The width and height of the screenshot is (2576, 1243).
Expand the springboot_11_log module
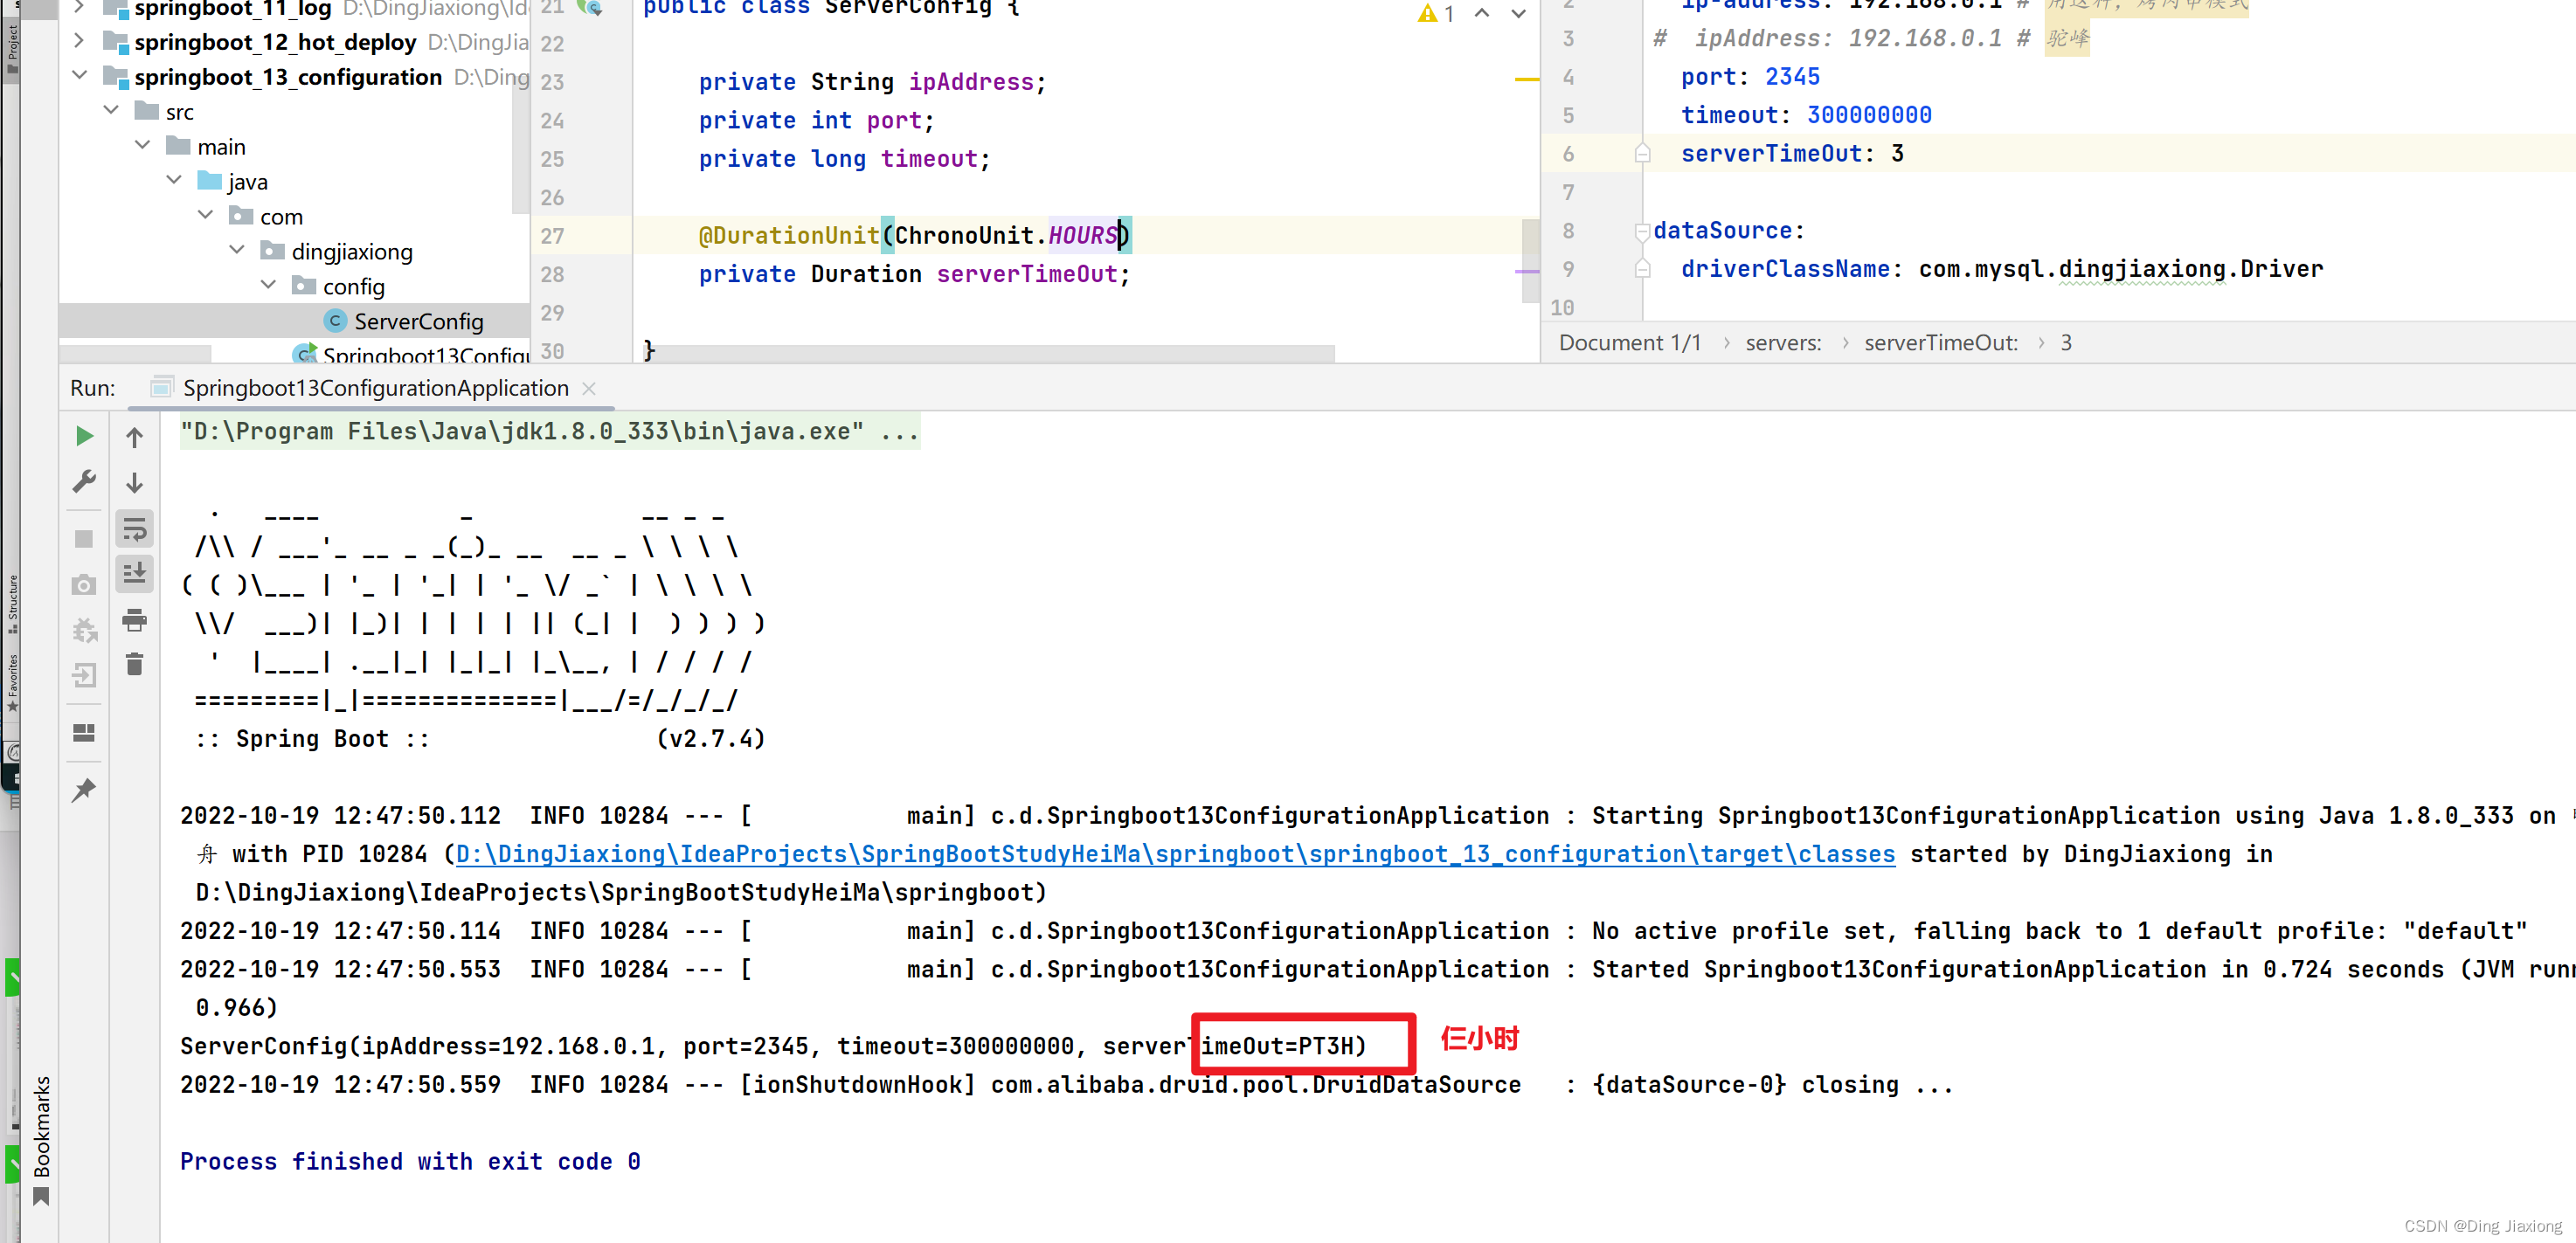pyautogui.click(x=79, y=7)
